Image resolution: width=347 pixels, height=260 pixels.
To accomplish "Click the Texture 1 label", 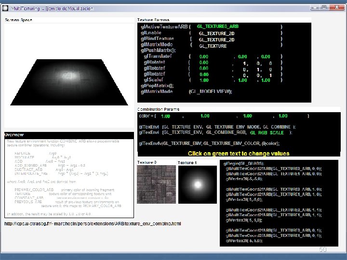I will 187,163.
